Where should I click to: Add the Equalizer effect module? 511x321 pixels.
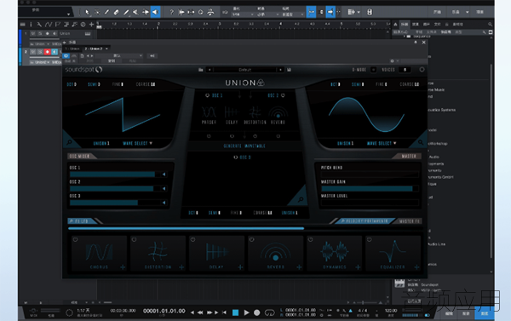pyautogui.click(x=416, y=267)
